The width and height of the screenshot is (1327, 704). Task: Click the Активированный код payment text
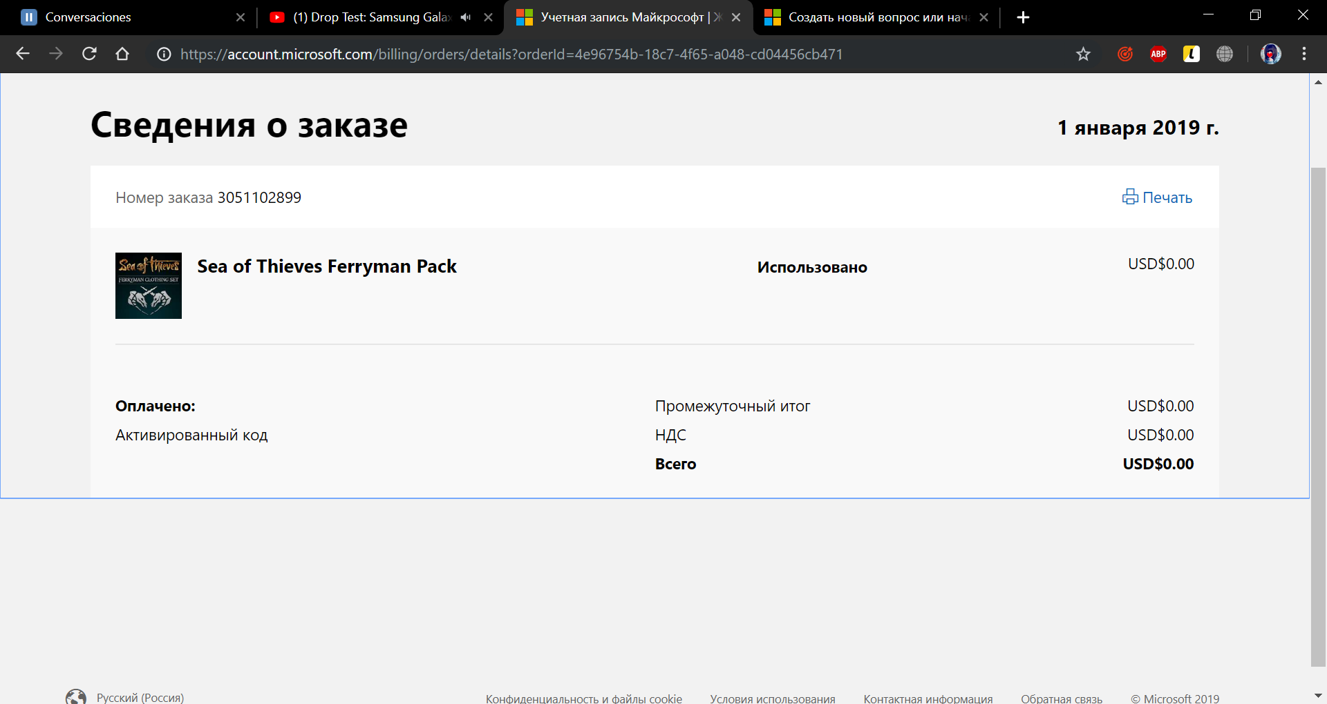pyautogui.click(x=191, y=435)
